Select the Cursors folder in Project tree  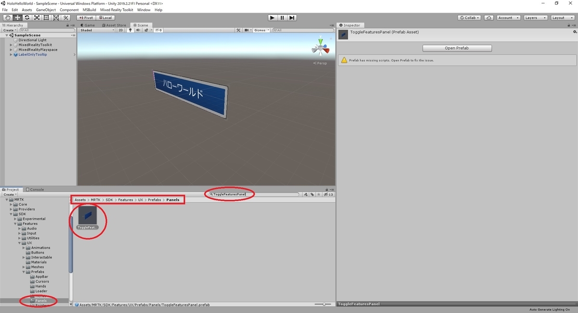(42, 281)
